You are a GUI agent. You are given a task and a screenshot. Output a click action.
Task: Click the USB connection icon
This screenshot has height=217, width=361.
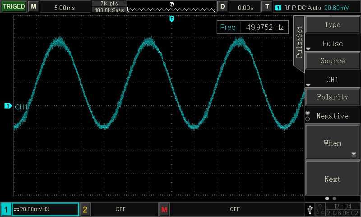[x=310, y=209]
